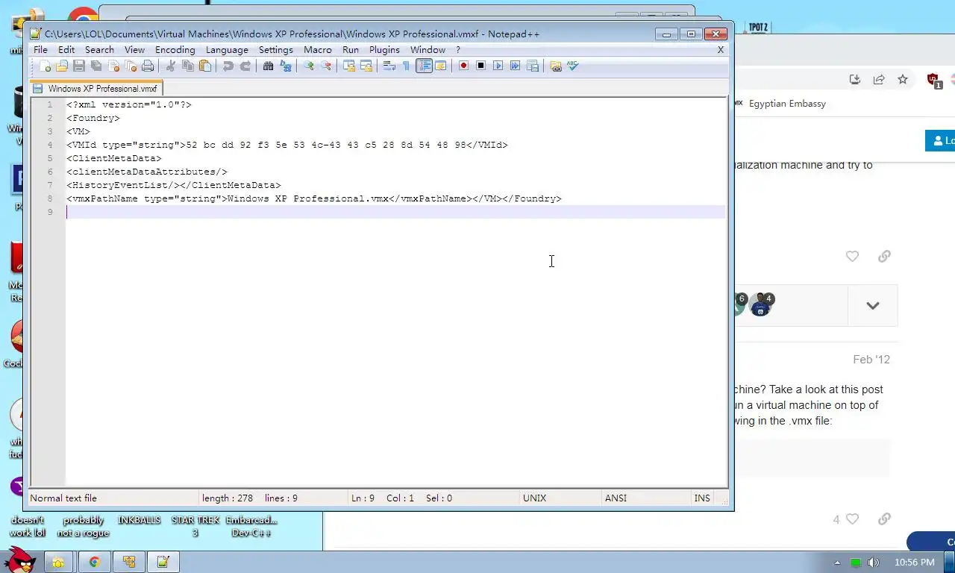
Task: Open the Language menu
Action: tap(227, 49)
